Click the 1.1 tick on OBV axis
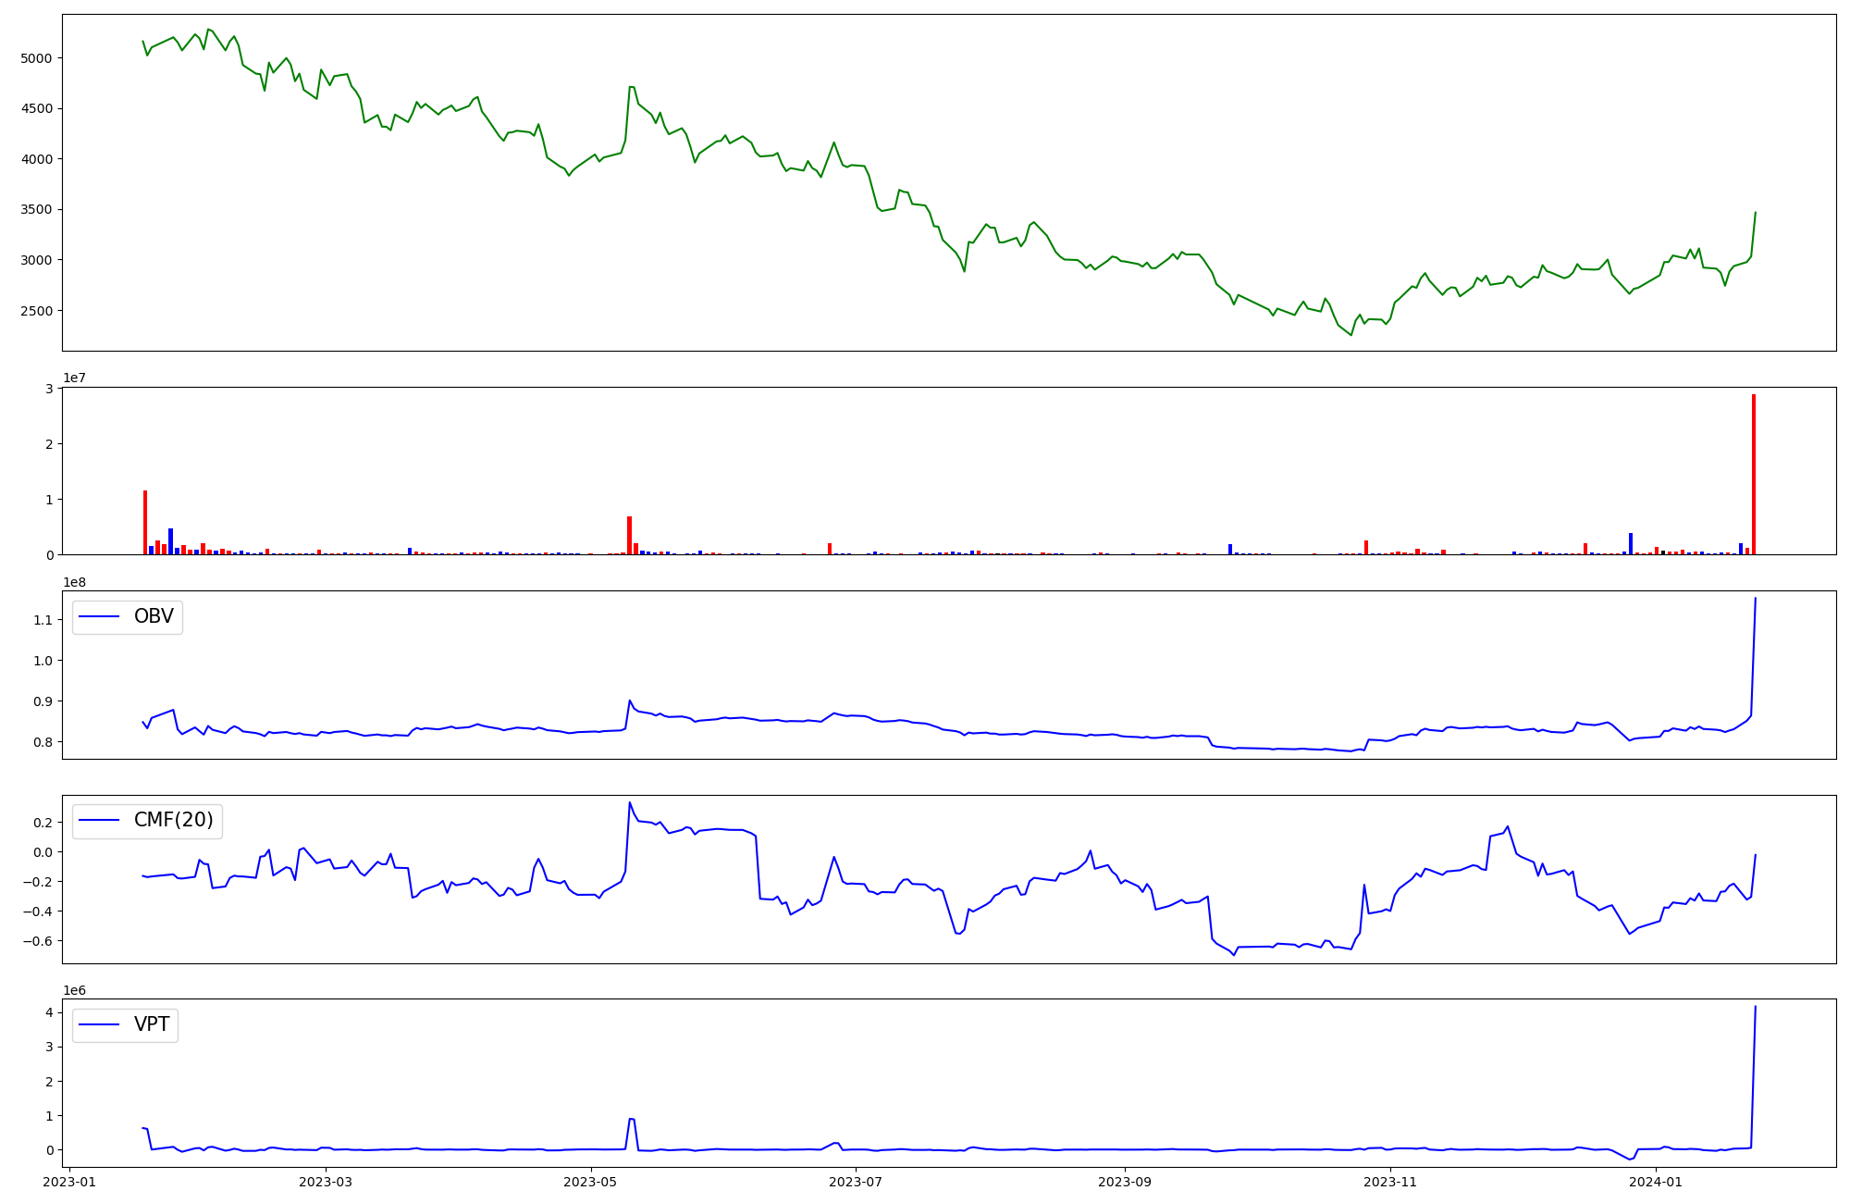This screenshot has height=1203, width=1850. (x=44, y=620)
